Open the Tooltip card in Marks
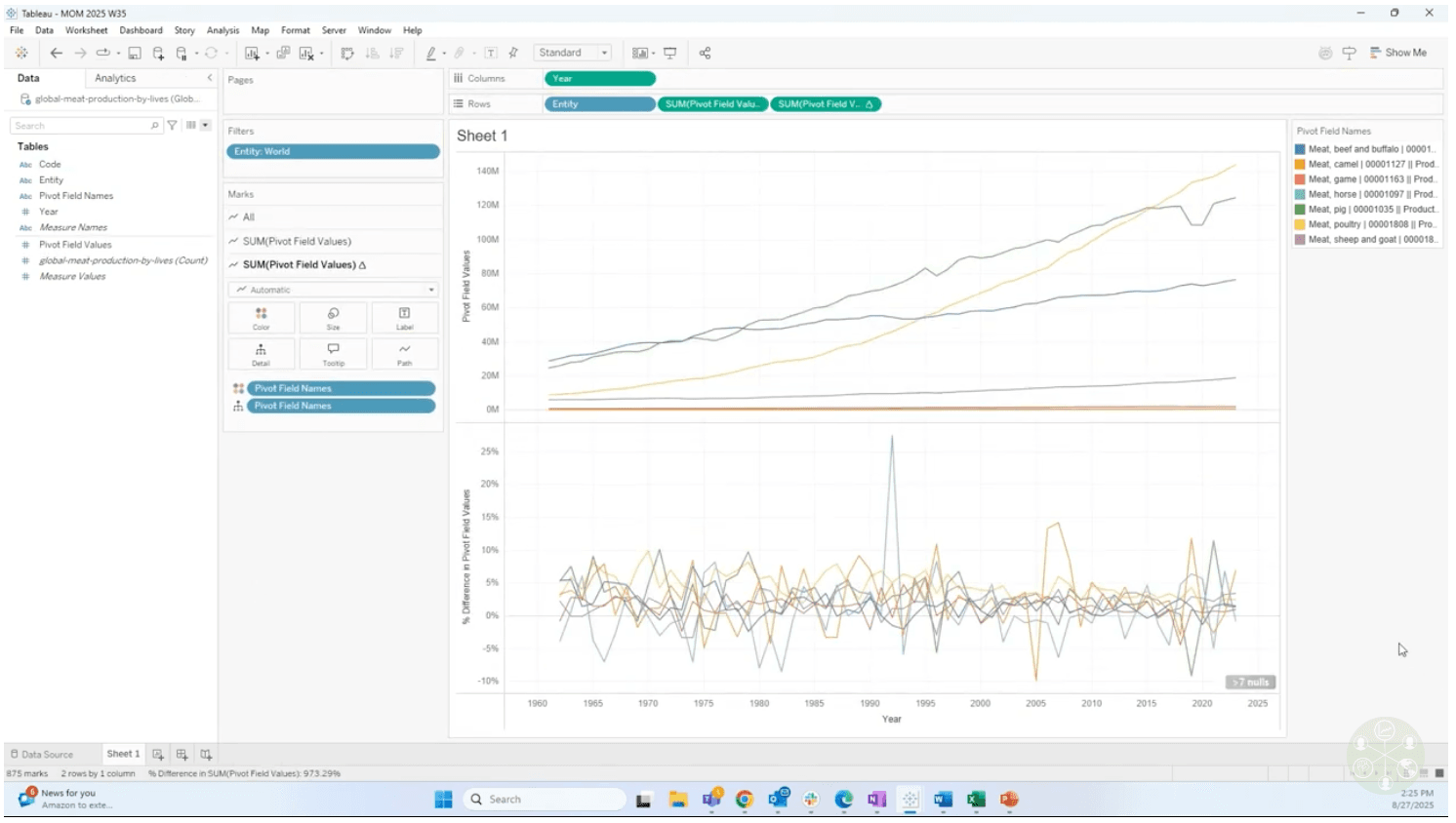This screenshot has height=823, width=1456. coord(333,354)
